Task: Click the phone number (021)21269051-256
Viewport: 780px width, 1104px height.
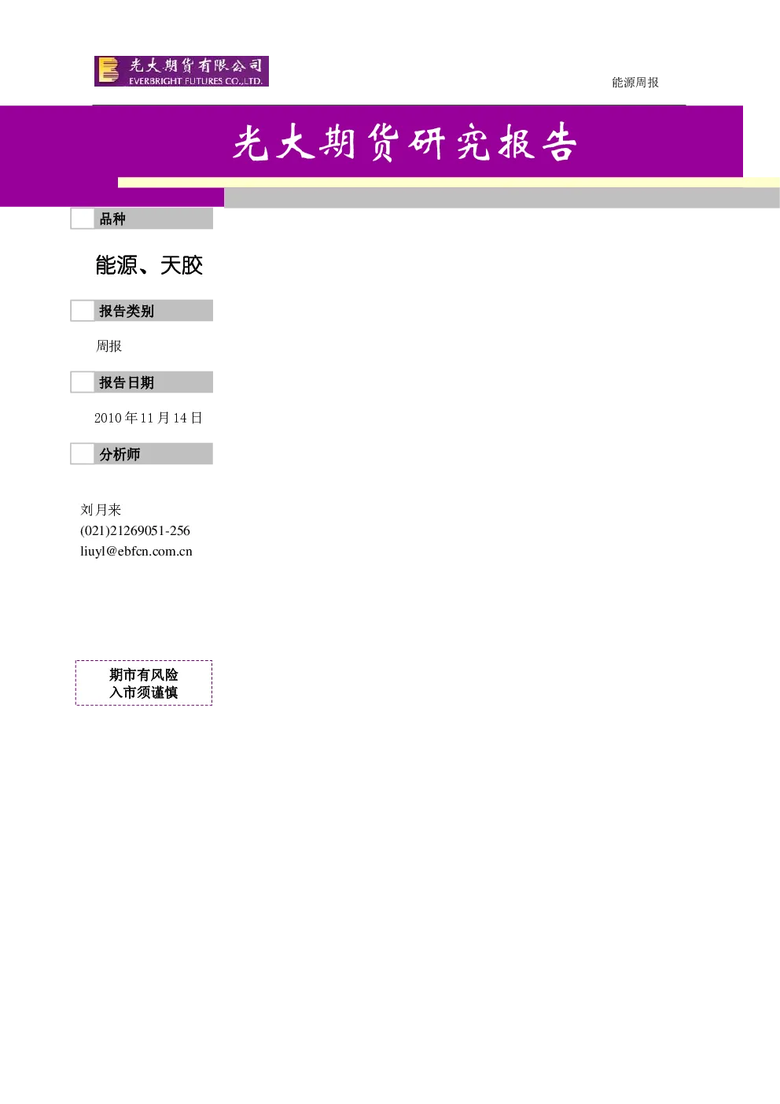Action: [x=135, y=531]
